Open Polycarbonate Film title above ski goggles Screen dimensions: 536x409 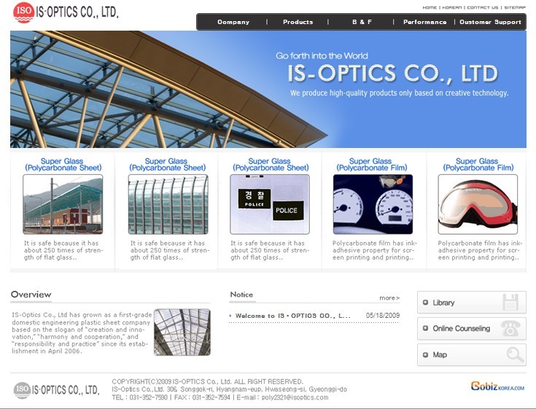(x=478, y=164)
